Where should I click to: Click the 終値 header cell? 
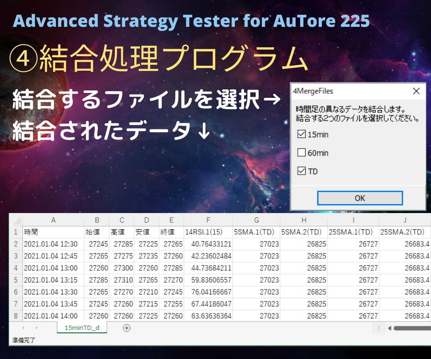click(171, 232)
